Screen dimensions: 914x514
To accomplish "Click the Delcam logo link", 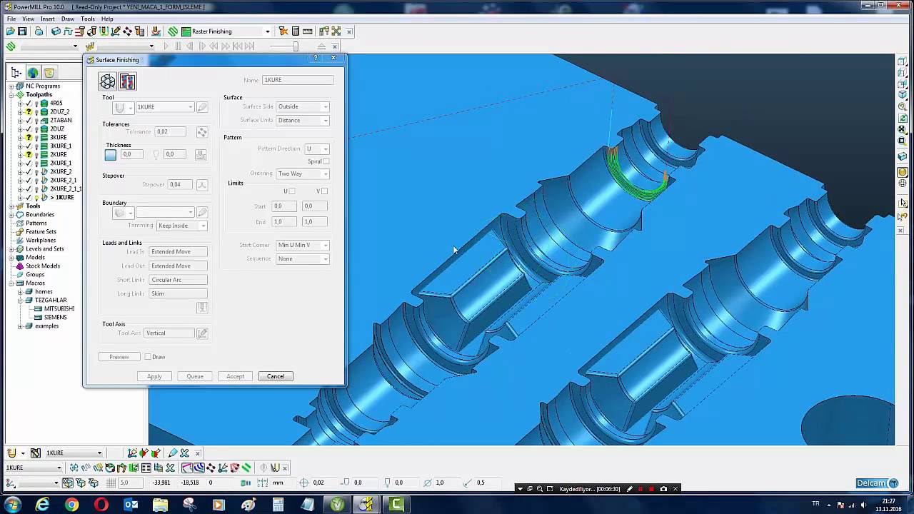I will pos(878,483).
